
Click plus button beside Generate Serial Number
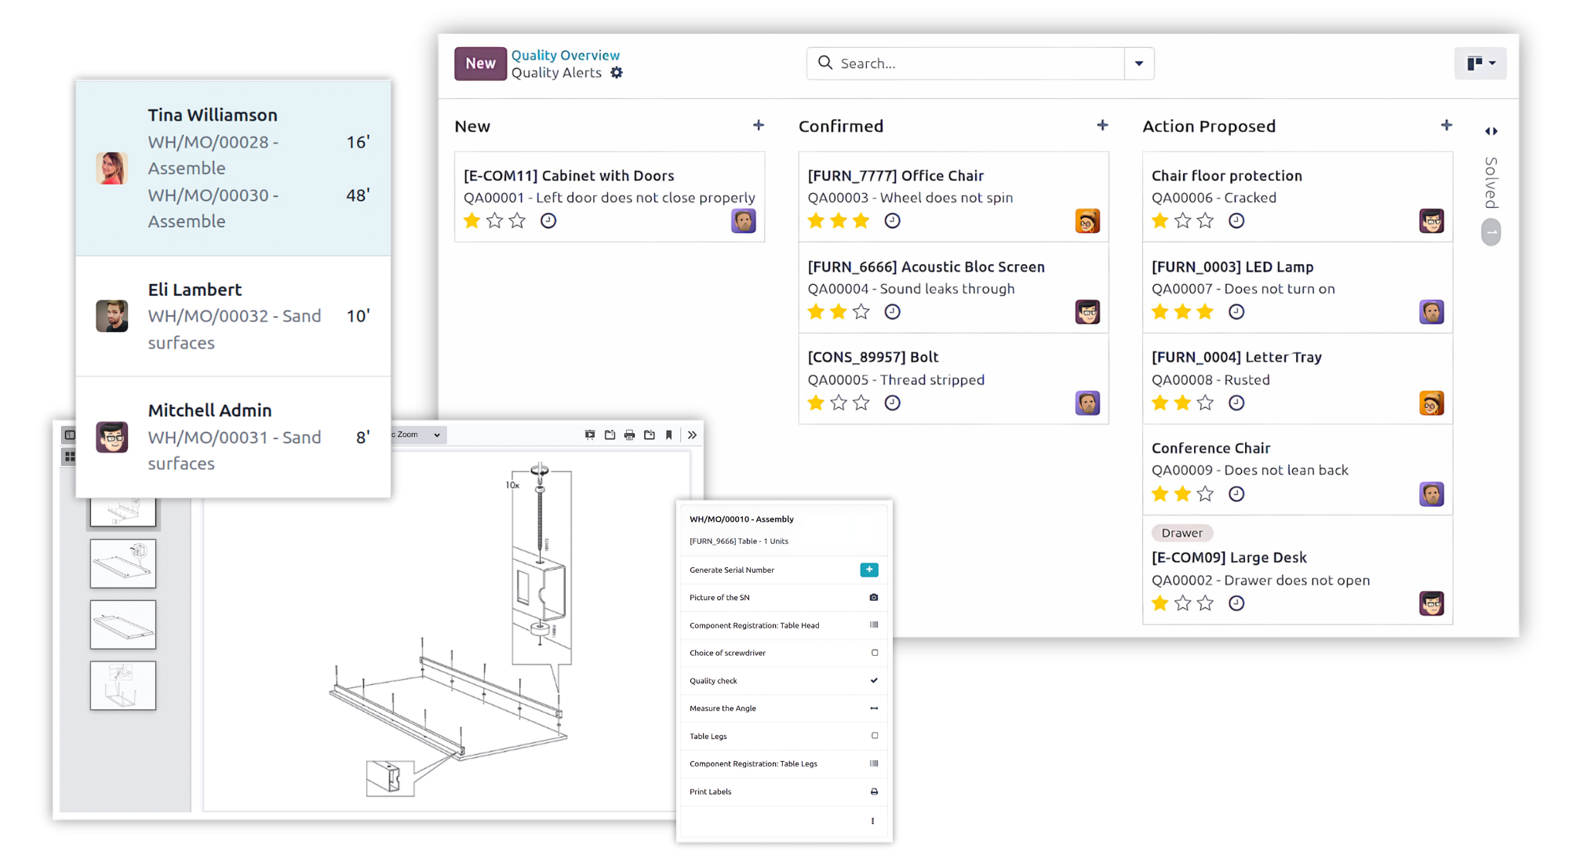coord(868,570)
